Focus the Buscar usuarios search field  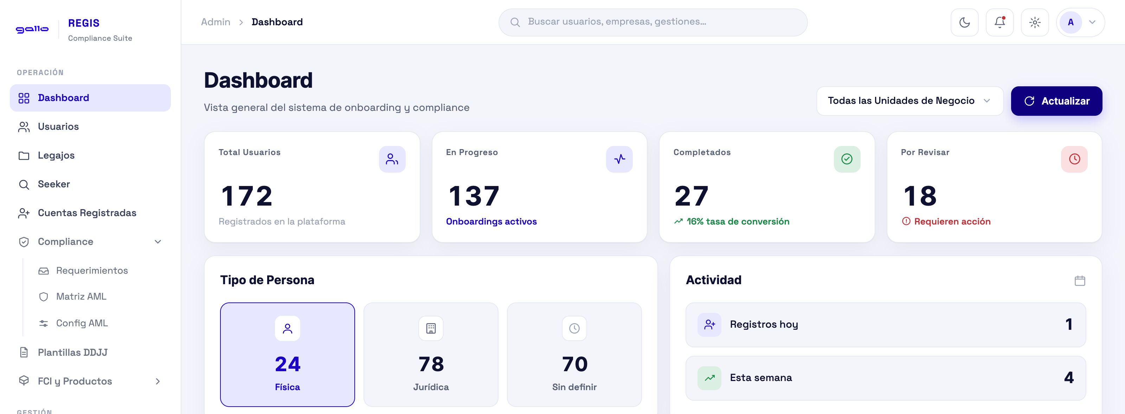click(652, 22)
